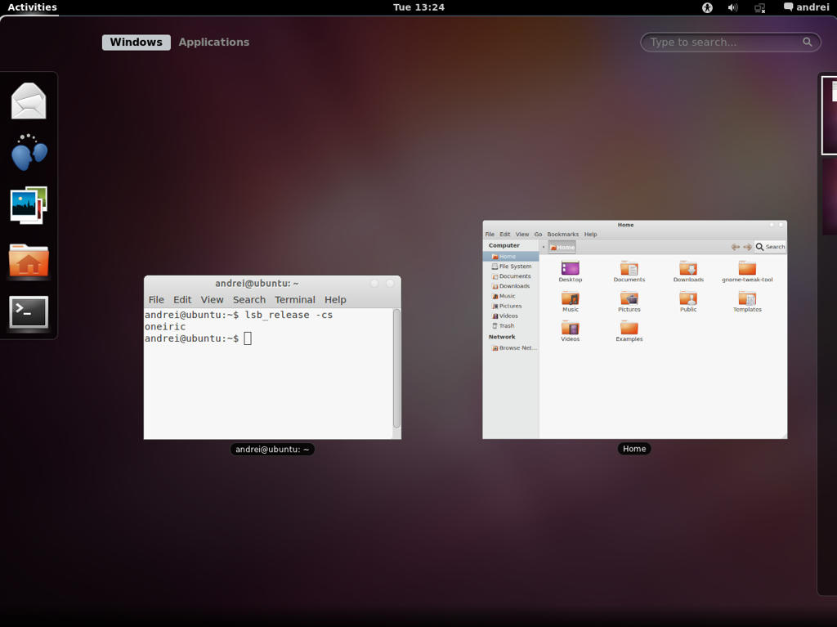
Task: Click Home path button in file manager
Action: pyautogui.click(x=562, y=247)
